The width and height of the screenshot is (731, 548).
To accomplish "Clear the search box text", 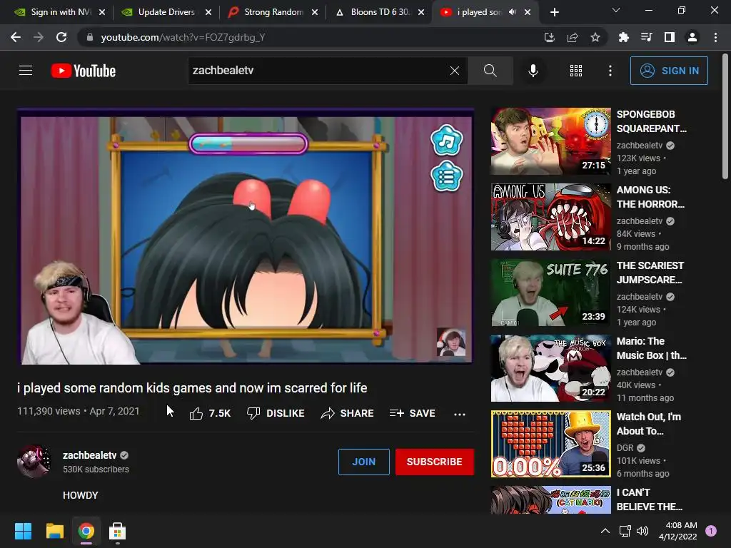I will (x=455, y=71).
